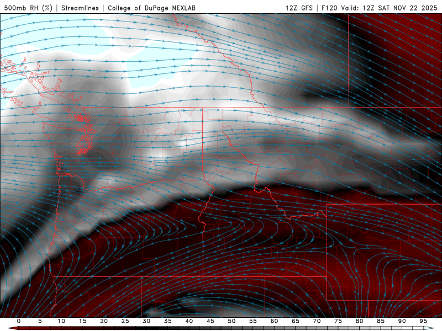Click the "5" label on the color scale
Image resolution: width=442 pixels, height=331 pixels.
click(x=40, y=321)
